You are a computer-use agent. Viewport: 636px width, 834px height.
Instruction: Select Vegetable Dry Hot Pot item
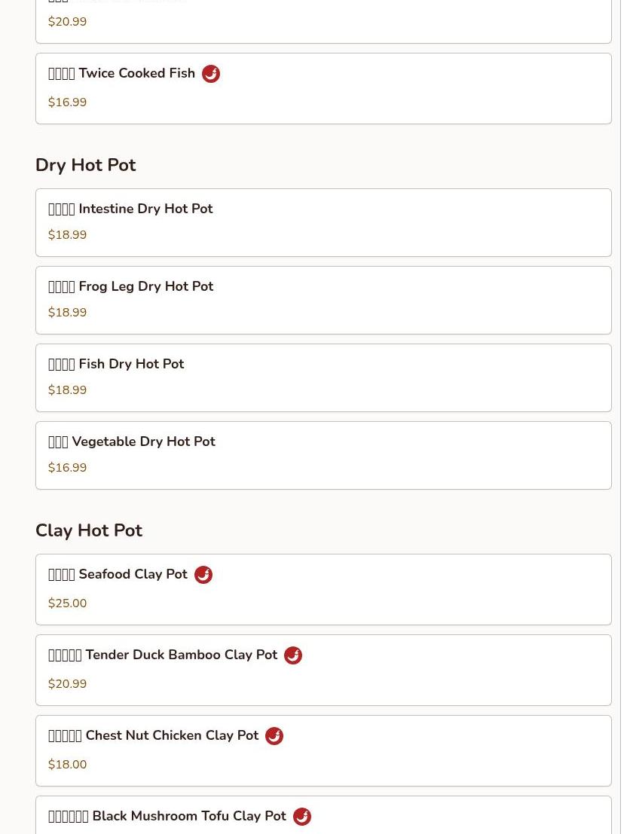tap(323, 455)
